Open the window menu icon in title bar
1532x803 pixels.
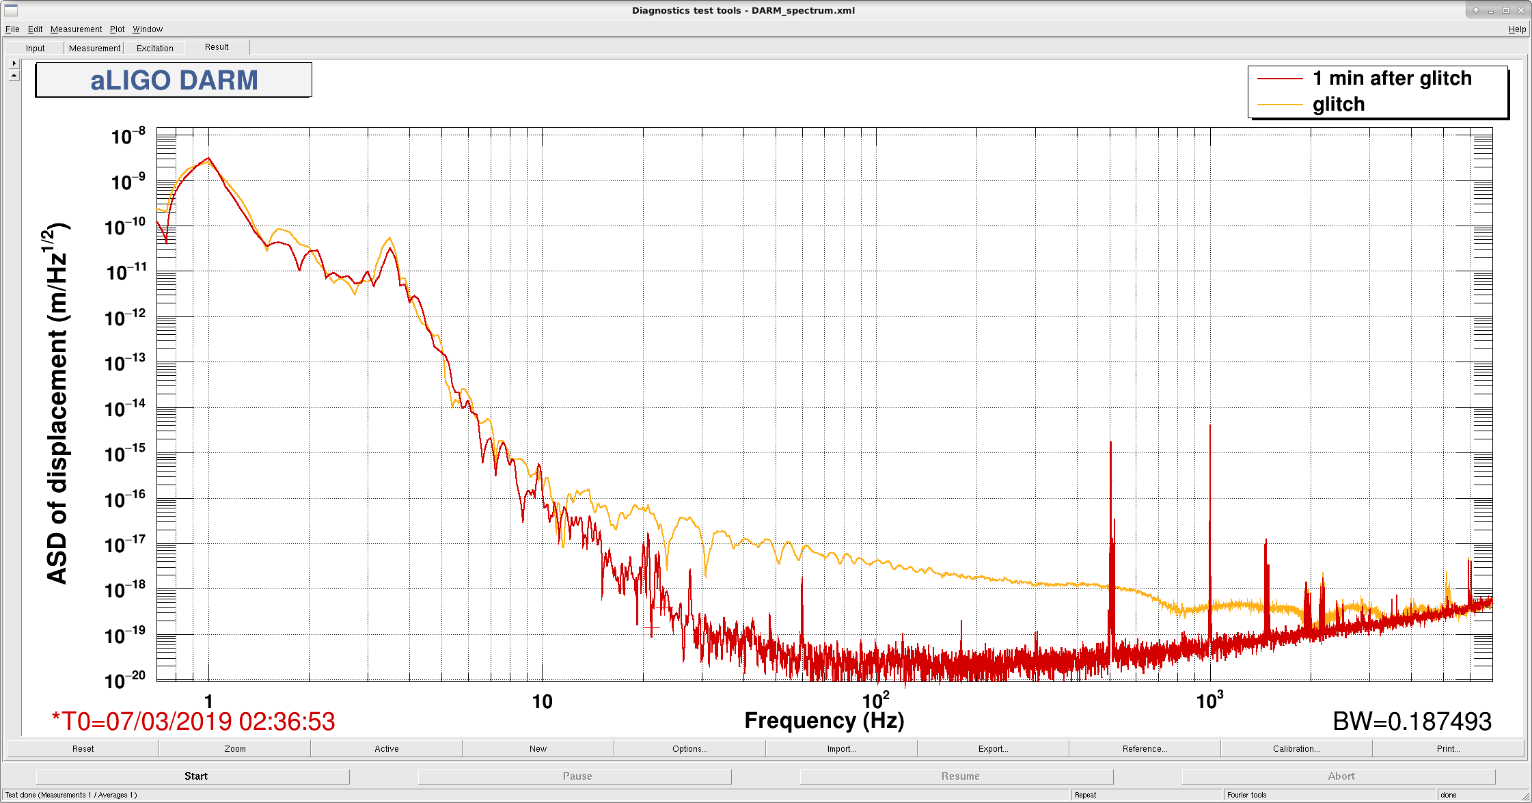11,10
